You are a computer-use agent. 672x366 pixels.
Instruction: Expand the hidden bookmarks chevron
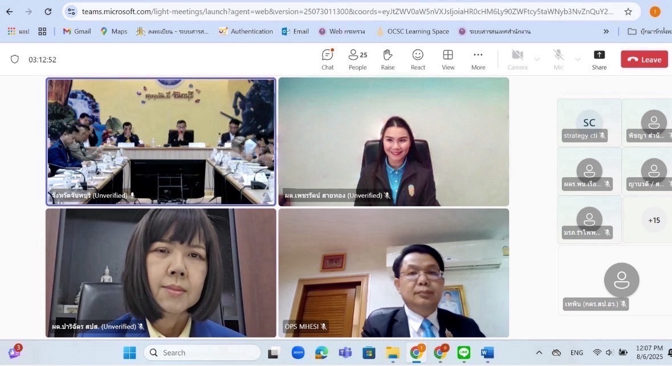(x=606, y=31)
